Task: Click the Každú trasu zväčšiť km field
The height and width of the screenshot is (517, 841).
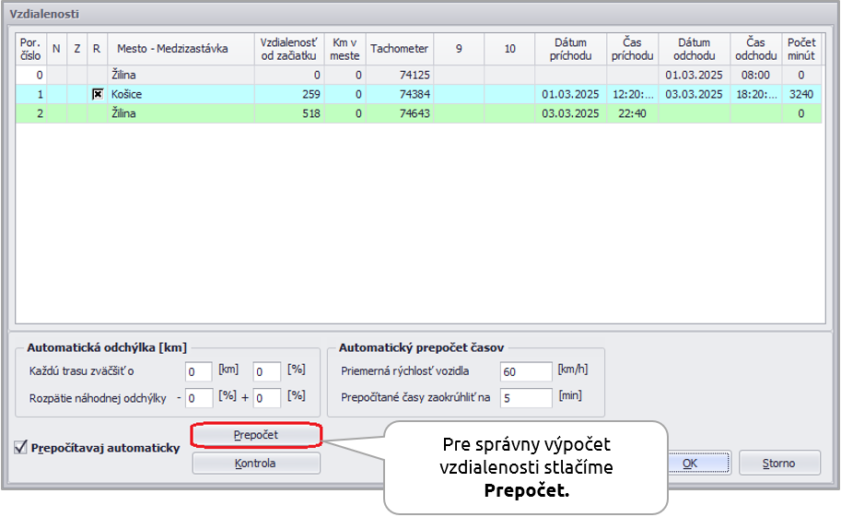Action: click(x=198, y=371)
